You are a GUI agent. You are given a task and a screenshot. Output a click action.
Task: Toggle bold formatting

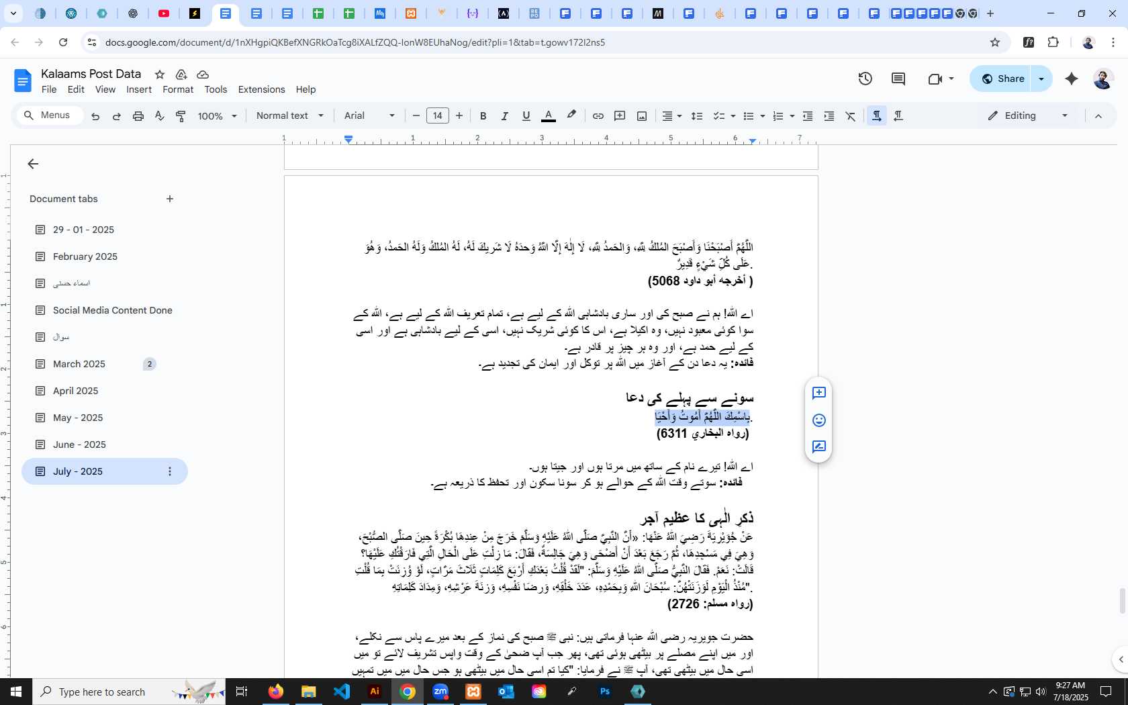tap(483, 116)
